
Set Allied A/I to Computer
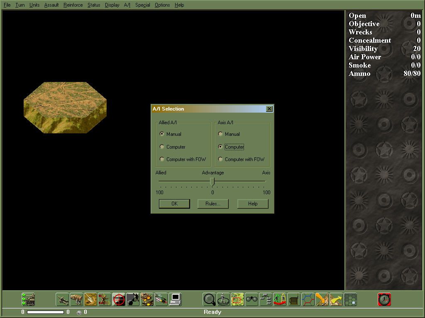tap(162, 147)
